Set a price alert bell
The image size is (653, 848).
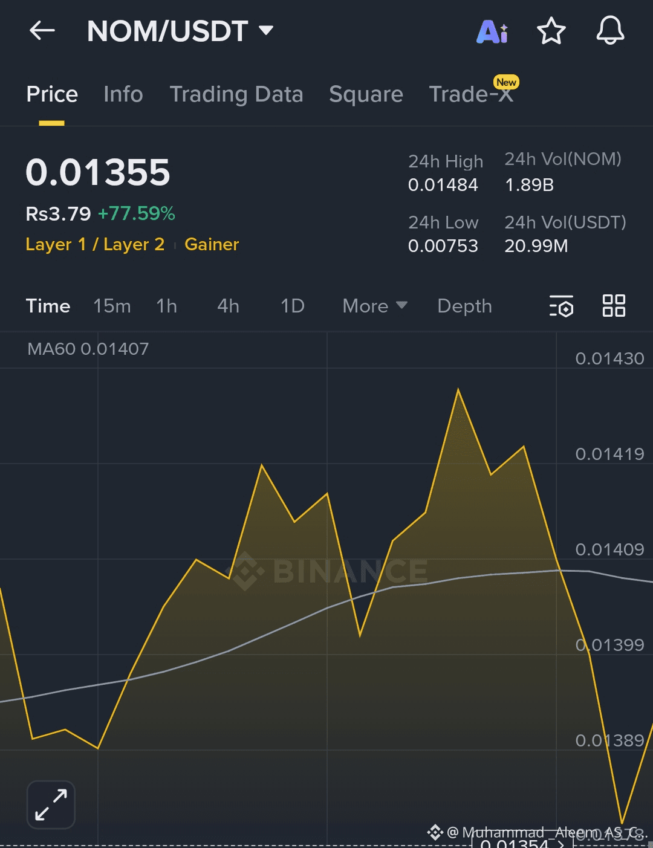[610, 31]
